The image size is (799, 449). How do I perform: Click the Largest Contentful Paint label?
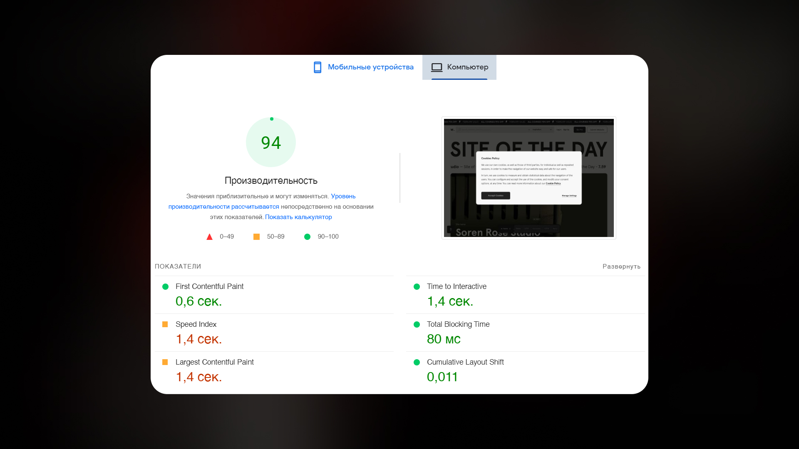(214, 362)
